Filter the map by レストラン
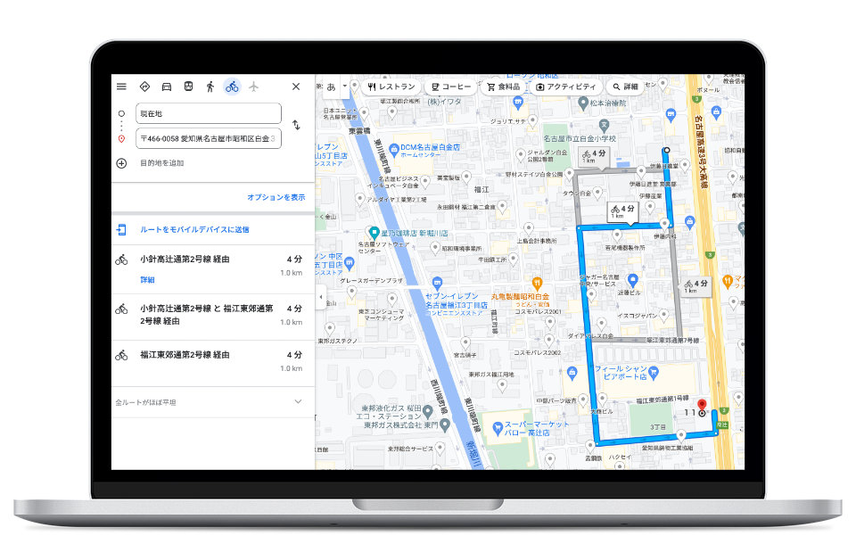This screenshot has width=856, height=544. coord(391,87)
